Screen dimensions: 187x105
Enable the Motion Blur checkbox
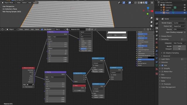(x=162, y=71)
